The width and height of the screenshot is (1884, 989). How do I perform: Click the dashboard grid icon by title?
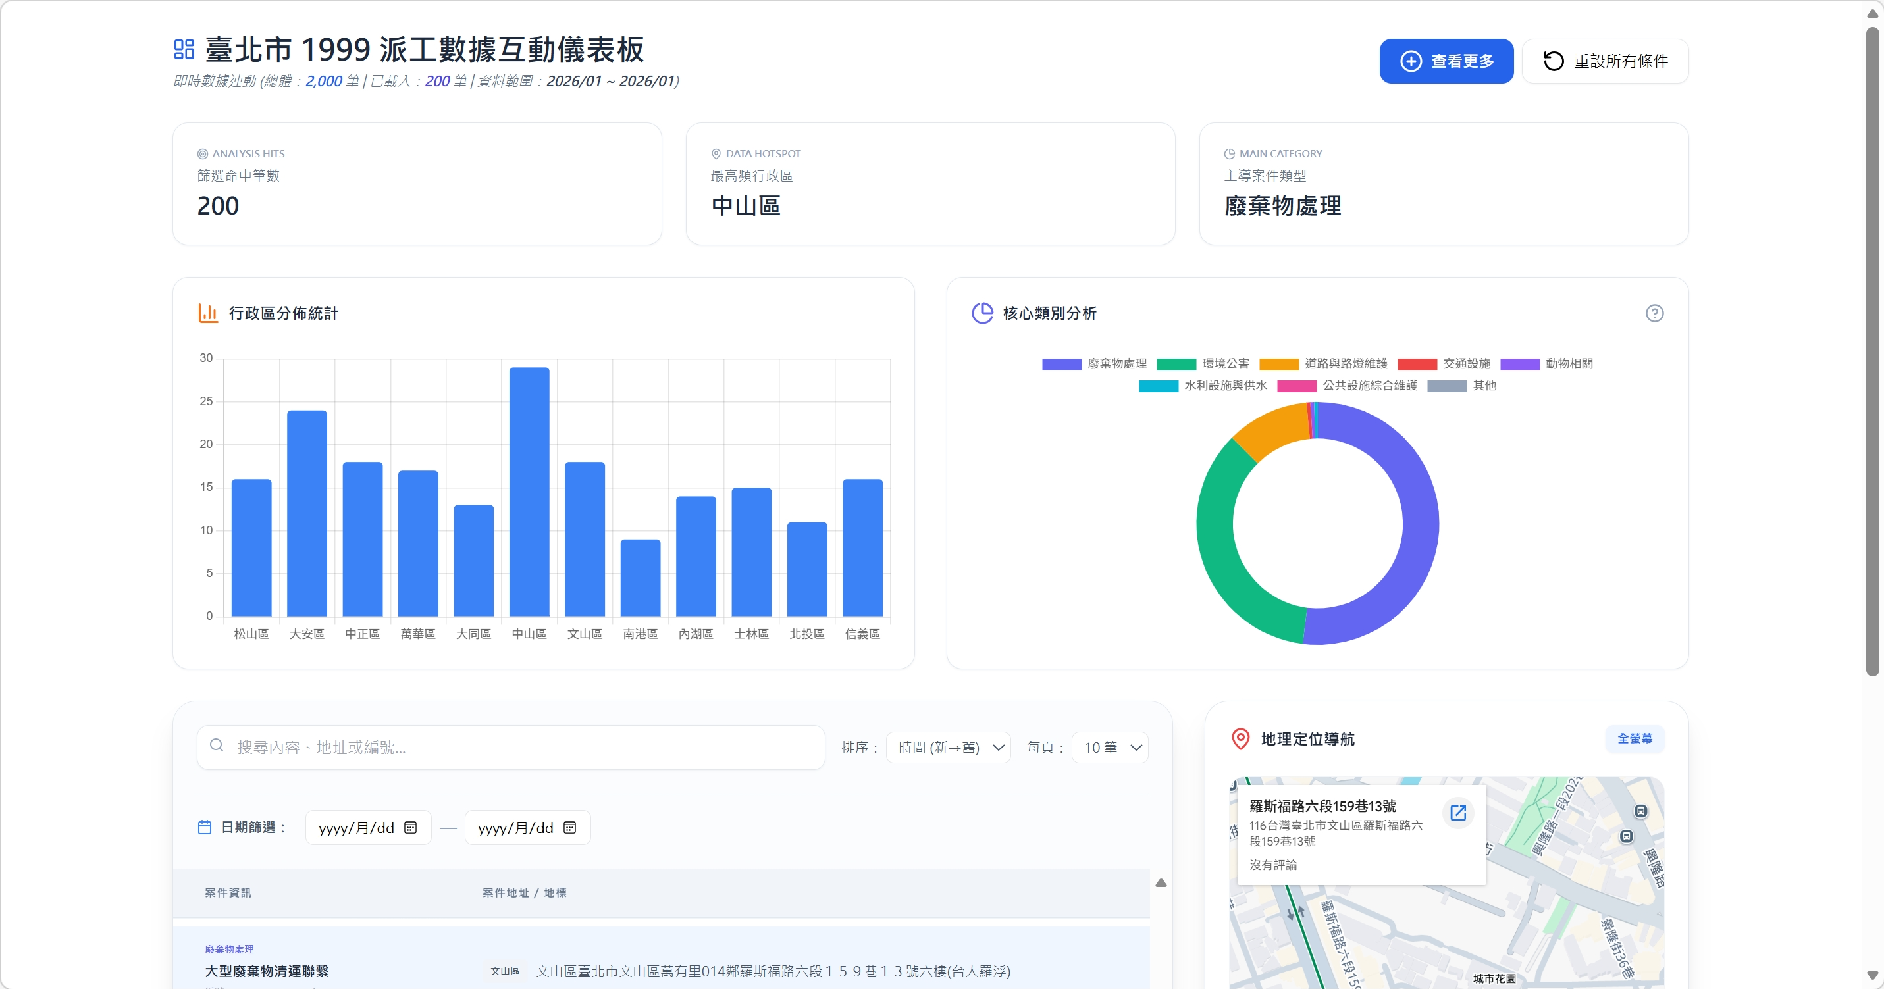tap(184, 49)
